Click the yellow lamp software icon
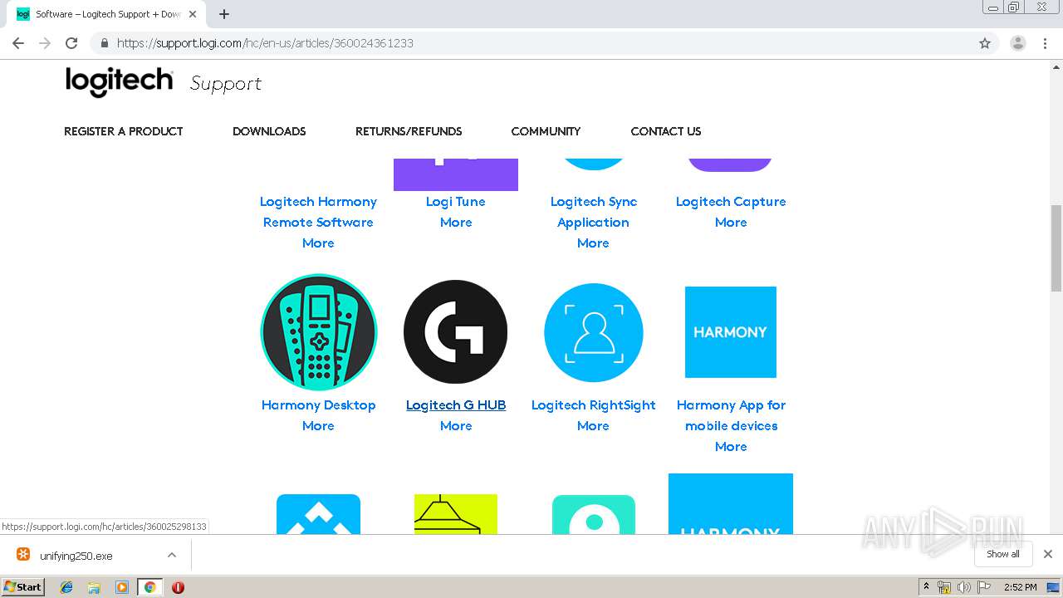The width and height of the screenshot is (1063, 598). pos(456,514)
